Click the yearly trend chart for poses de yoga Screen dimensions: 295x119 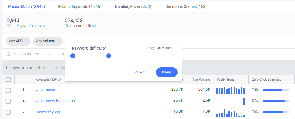point(231,113)
